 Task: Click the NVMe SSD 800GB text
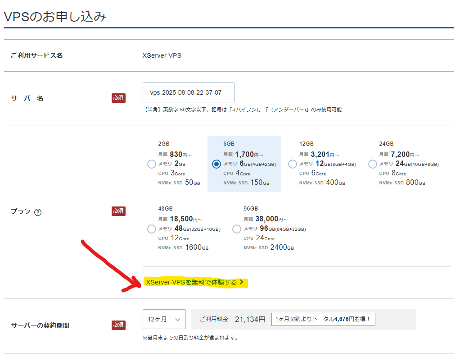(402, 183)
